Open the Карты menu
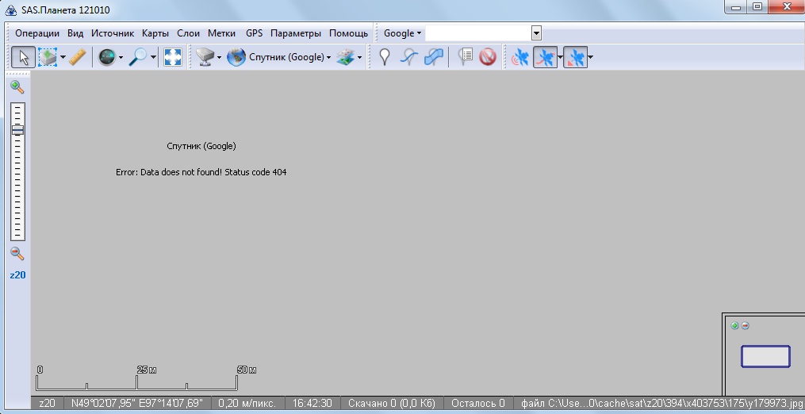The height and width of the screenshot is (414, 805). tap(155, 33)
